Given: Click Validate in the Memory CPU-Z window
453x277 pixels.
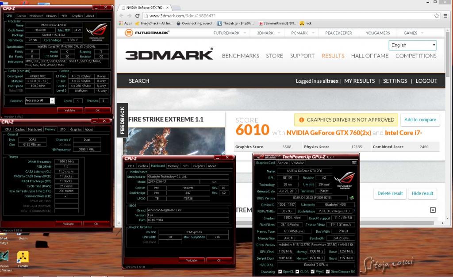Looking at the screenshot, I should click(68, 223).
